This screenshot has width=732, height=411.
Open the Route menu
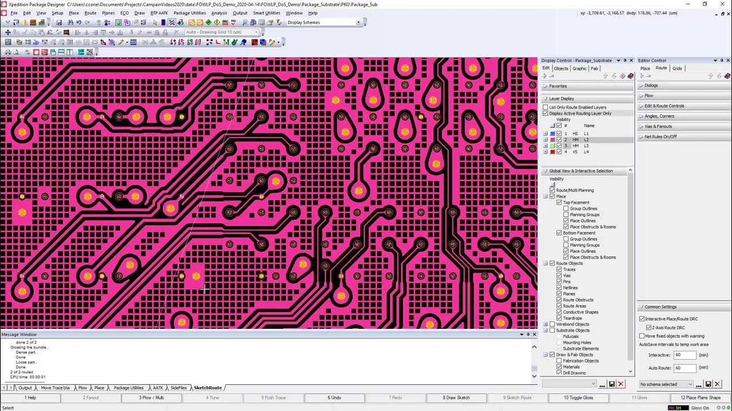point(90,13)
